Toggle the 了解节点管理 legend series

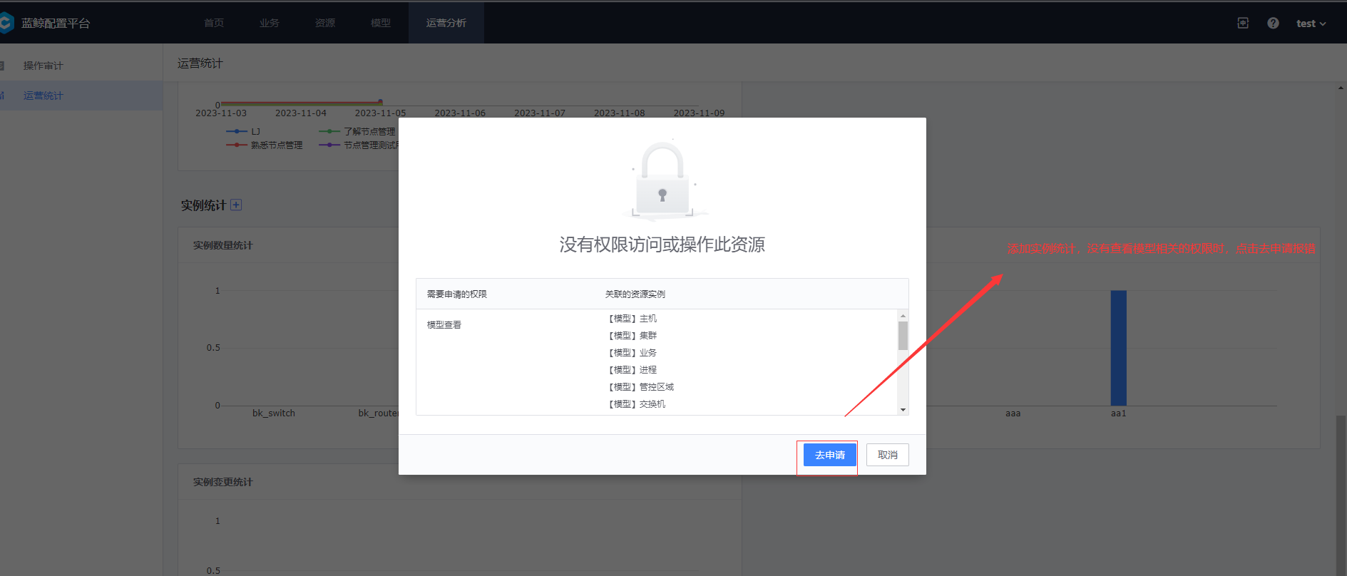point(357,131)
